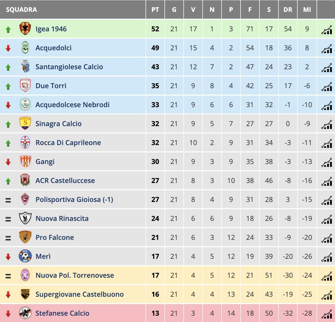Open the Supergiovane Castelbuono team link
This screenshot has height=322, width=335.
79,294
